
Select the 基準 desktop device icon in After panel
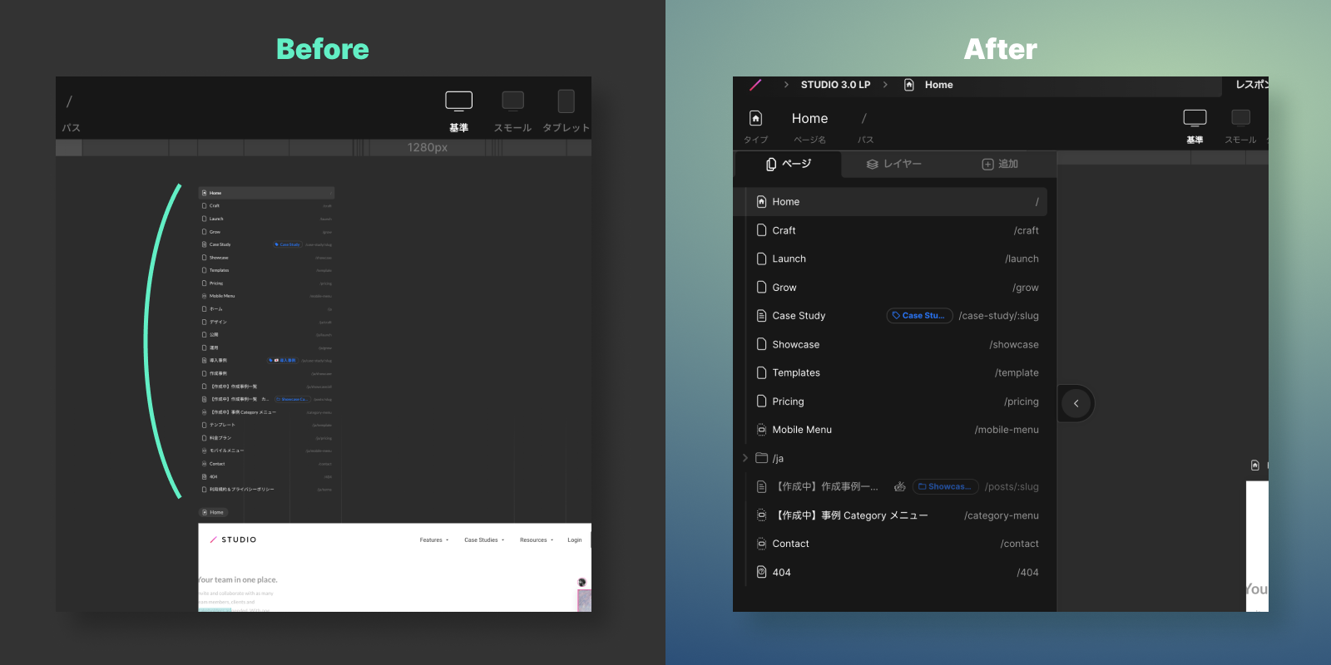1195,118
